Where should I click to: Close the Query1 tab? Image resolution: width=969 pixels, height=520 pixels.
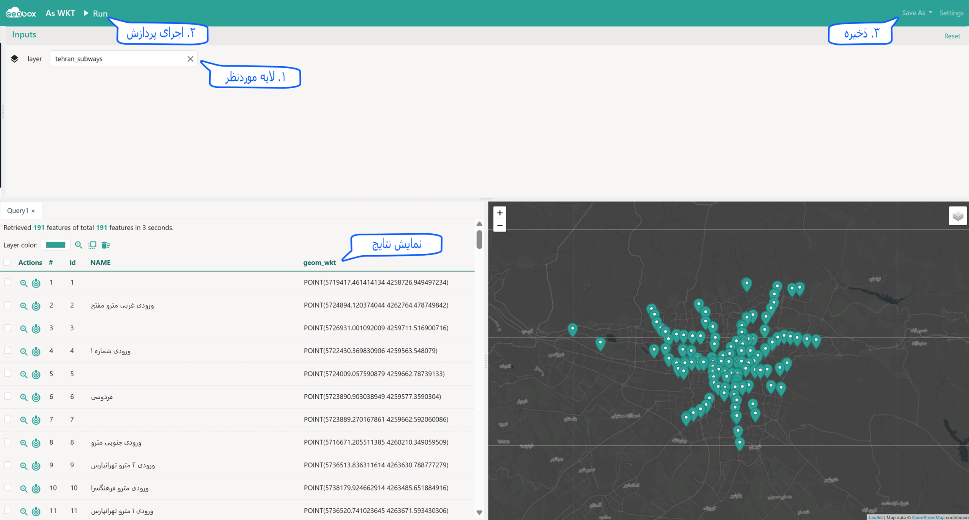[x=33, y=211]
